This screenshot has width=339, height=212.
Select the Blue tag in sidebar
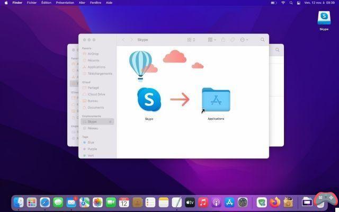[91, 143]
